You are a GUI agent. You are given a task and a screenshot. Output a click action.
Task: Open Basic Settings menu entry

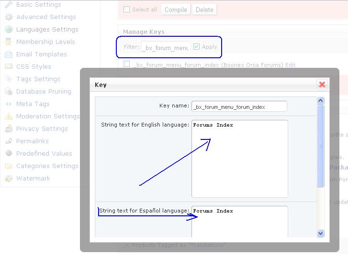(39, 4)
